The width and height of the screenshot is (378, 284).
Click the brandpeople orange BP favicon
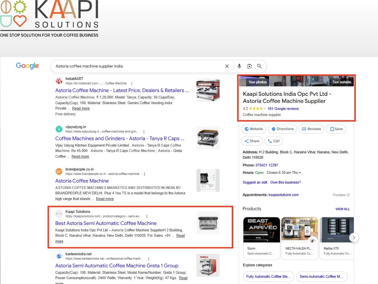59,172
